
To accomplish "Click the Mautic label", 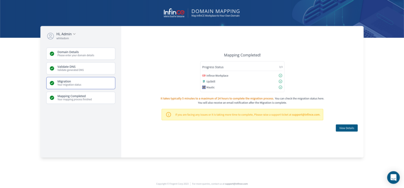I will [x=211, y=87].
